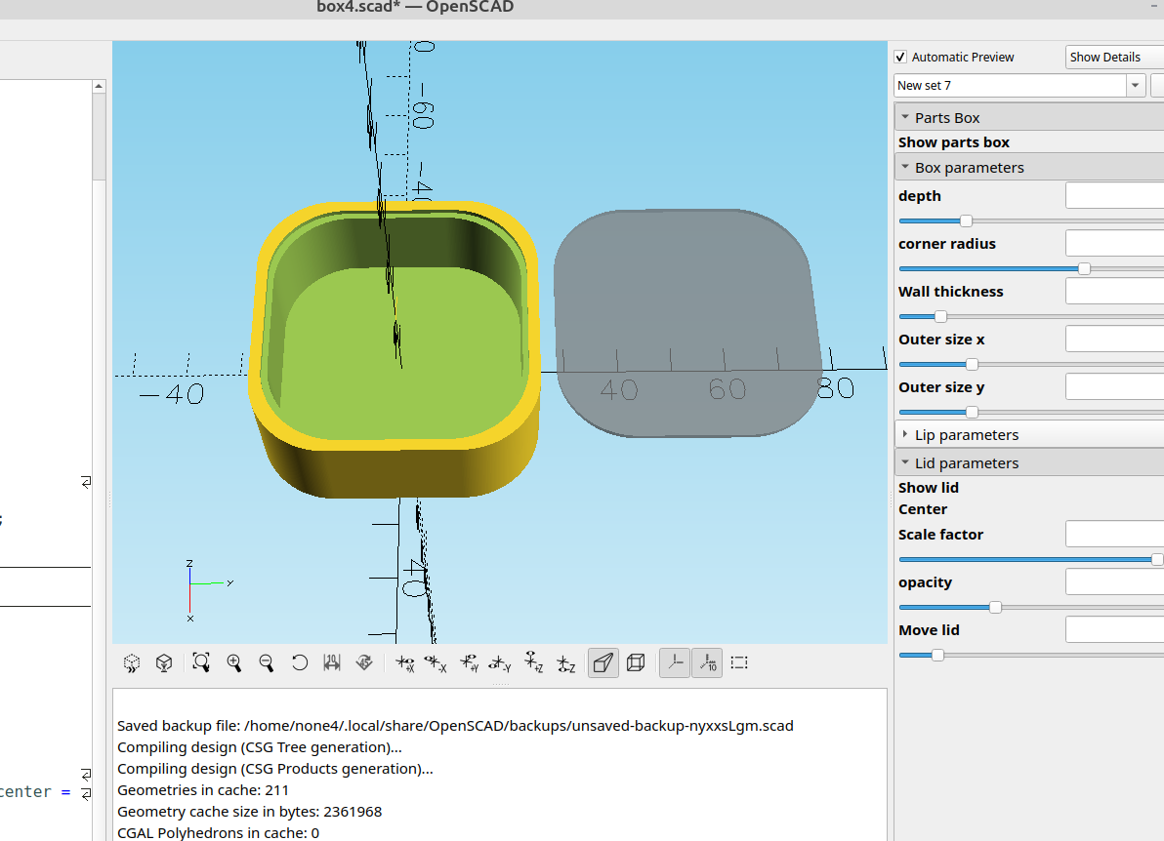Toggle surface rendering mode
This screenshot has width=1164, height=841.
603,662
